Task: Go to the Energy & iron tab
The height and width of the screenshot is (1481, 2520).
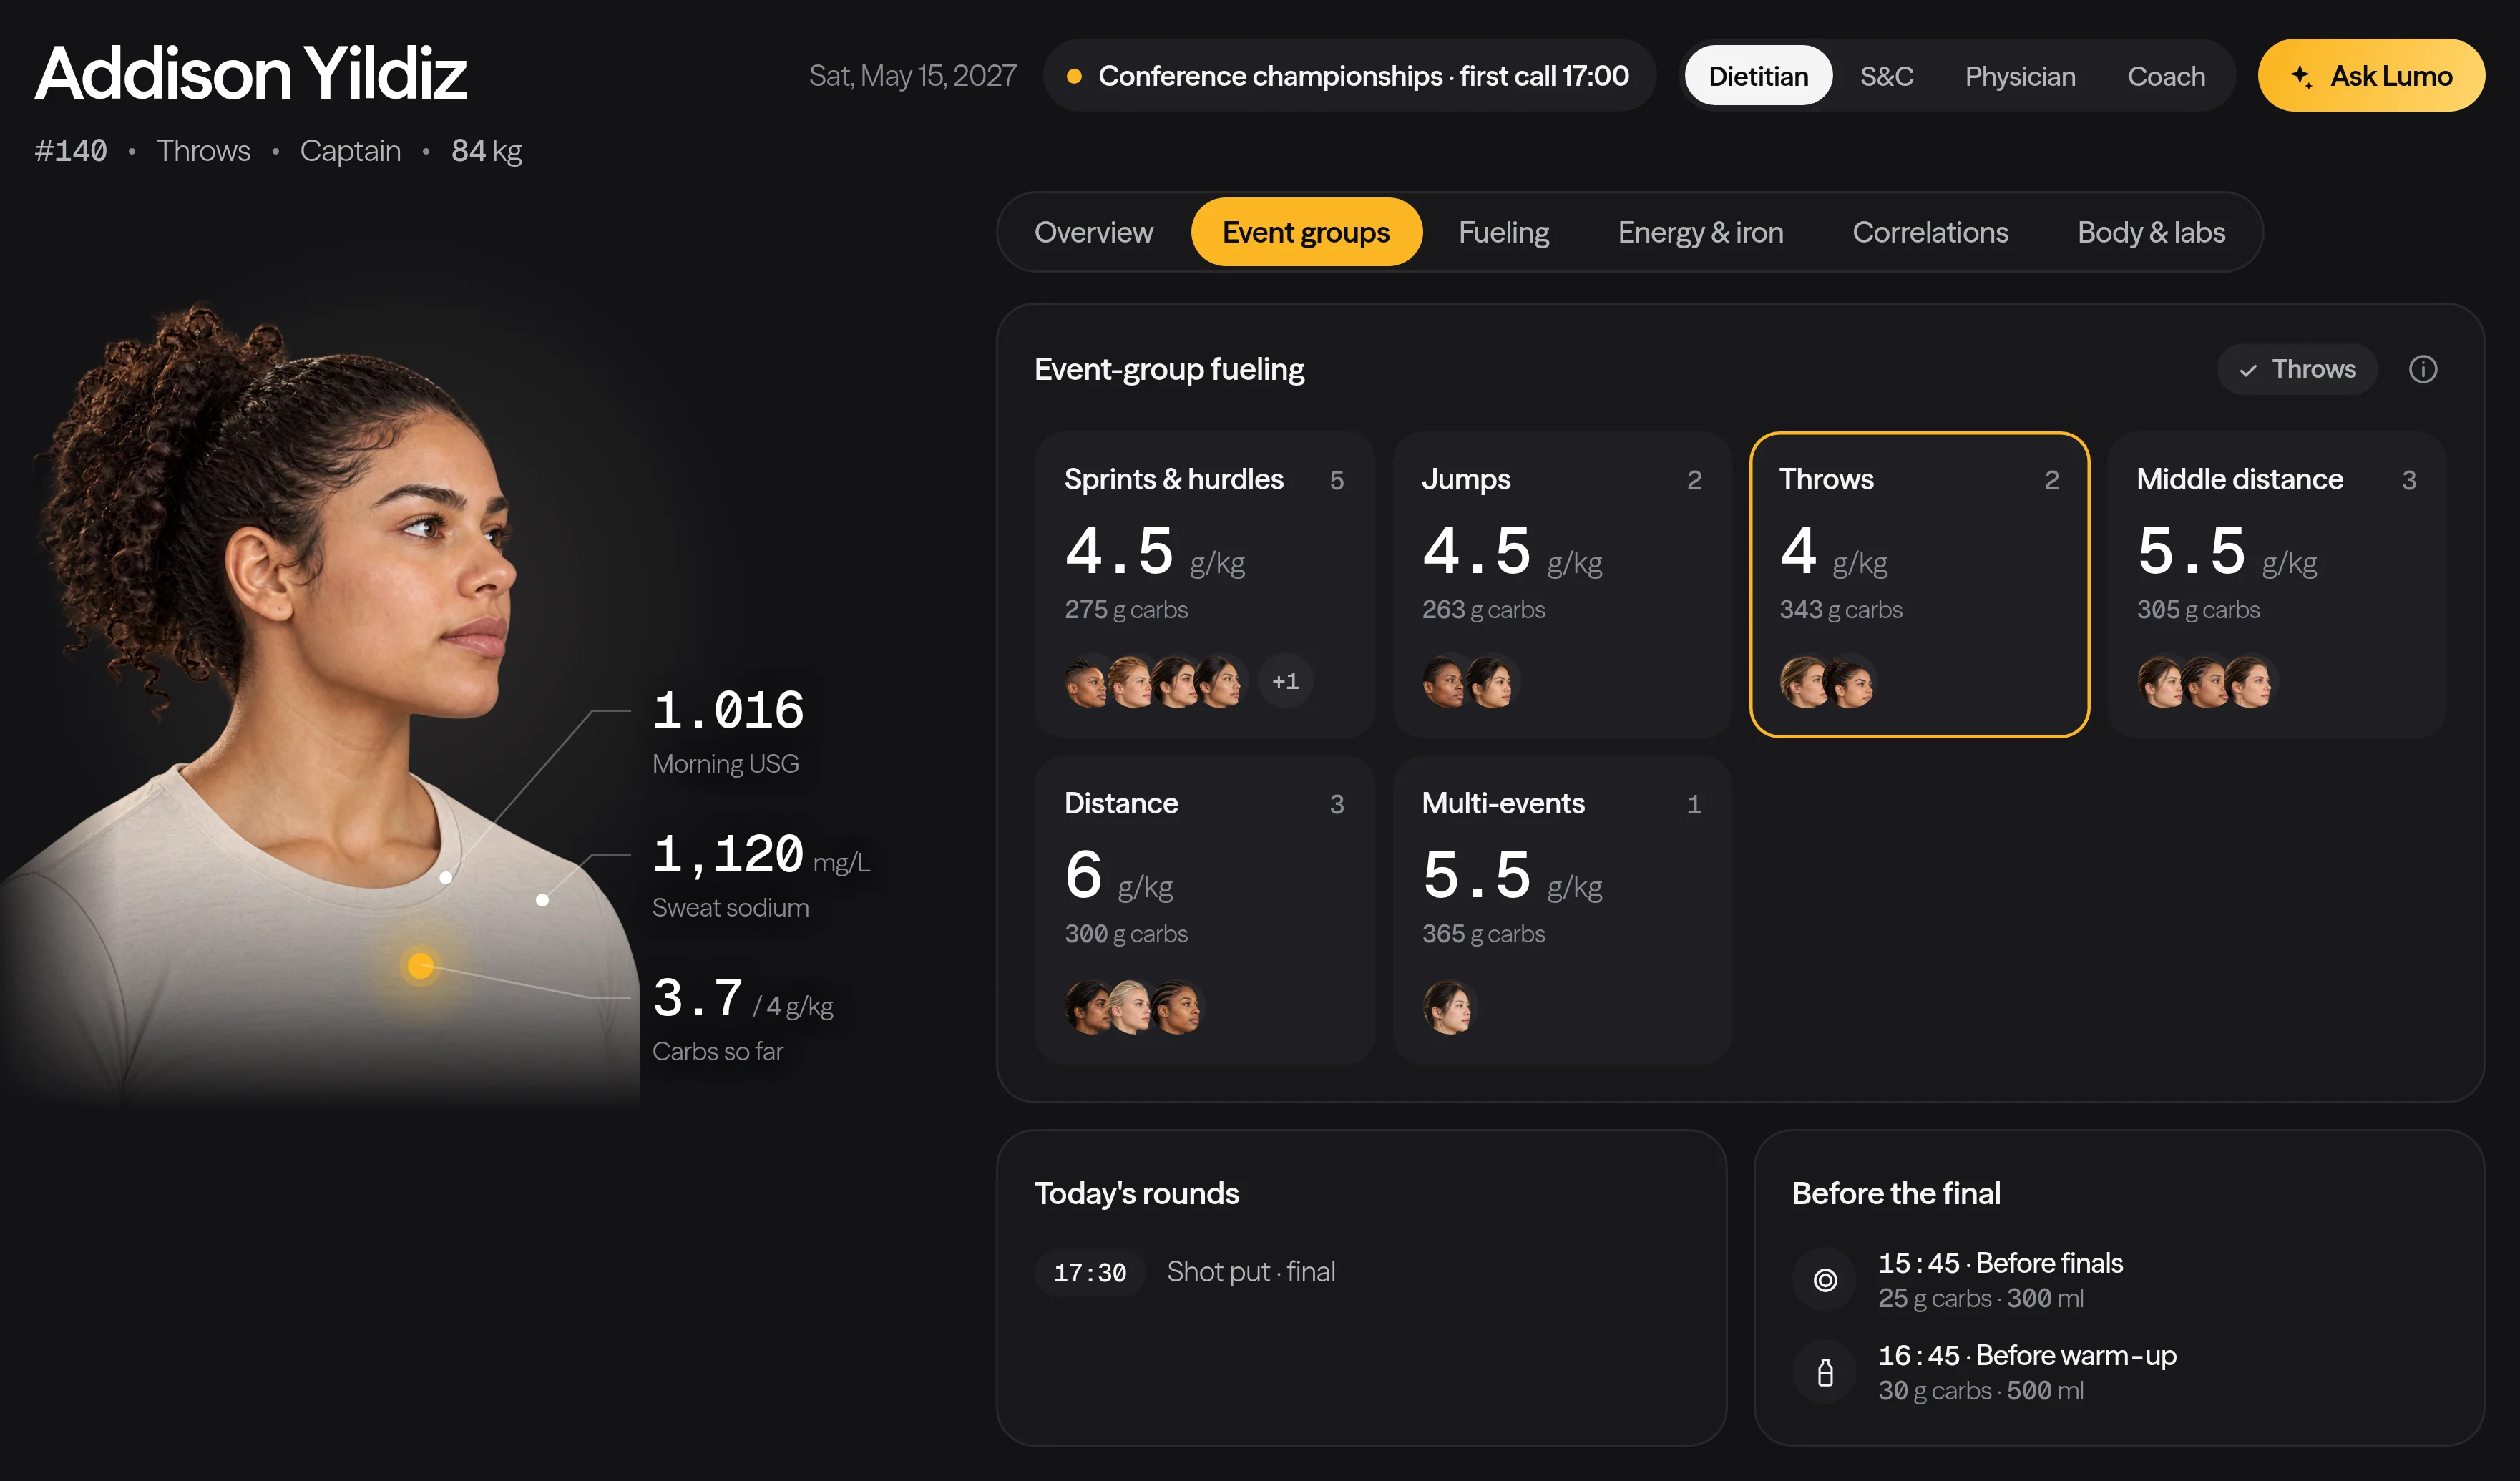Action: [1700, 232]
